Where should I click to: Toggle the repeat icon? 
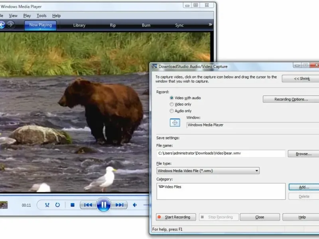coord(57,205)
